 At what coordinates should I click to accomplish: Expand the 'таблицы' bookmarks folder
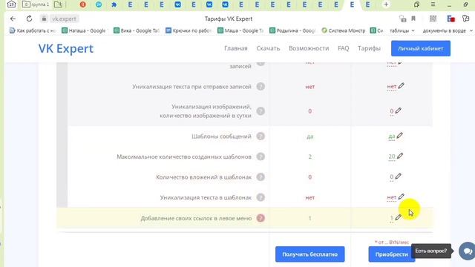pyautogui.click(x=402, y=30)
